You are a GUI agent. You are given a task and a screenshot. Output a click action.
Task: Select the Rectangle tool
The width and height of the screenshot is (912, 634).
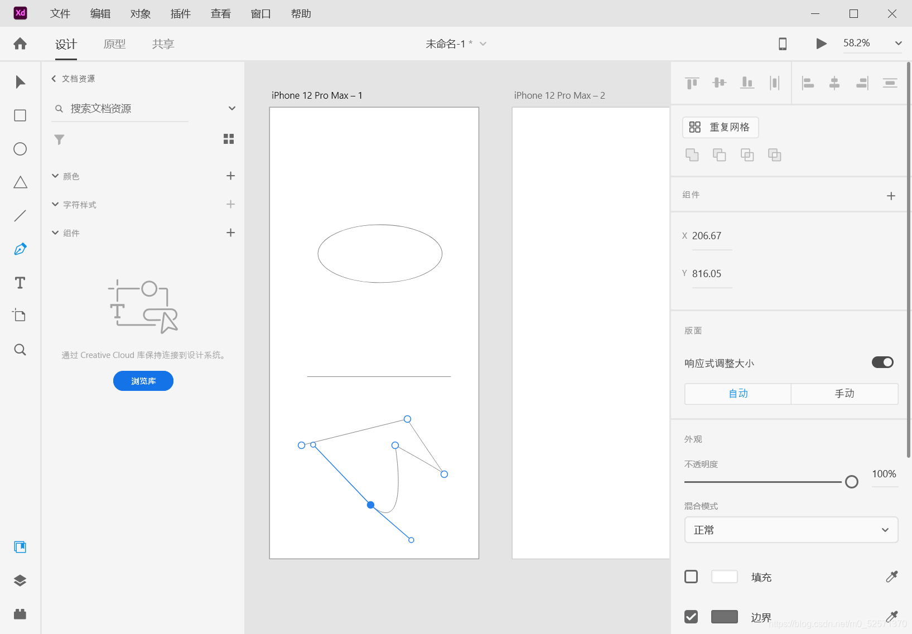(x=20, y=115)
